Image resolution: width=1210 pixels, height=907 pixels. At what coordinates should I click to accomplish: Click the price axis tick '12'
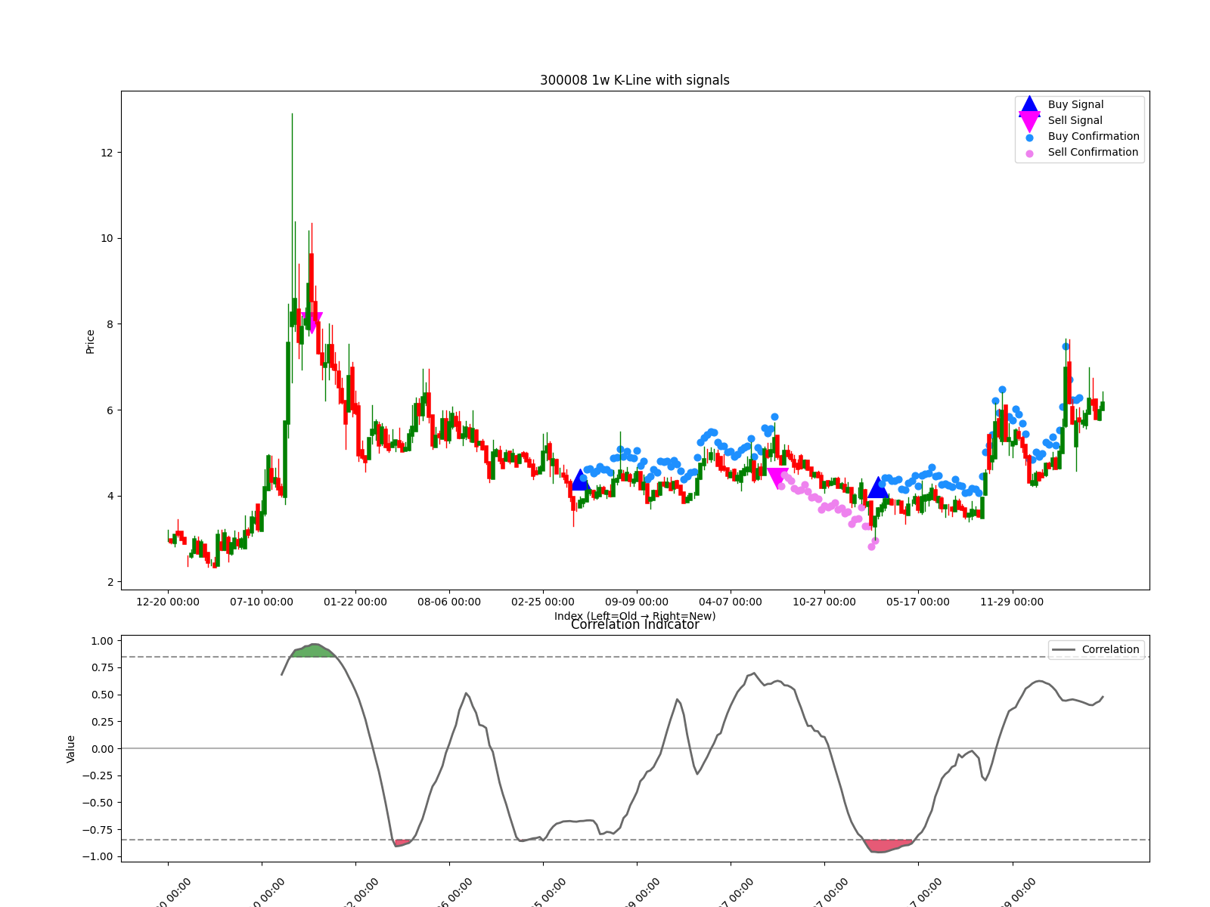pos(107,153)
